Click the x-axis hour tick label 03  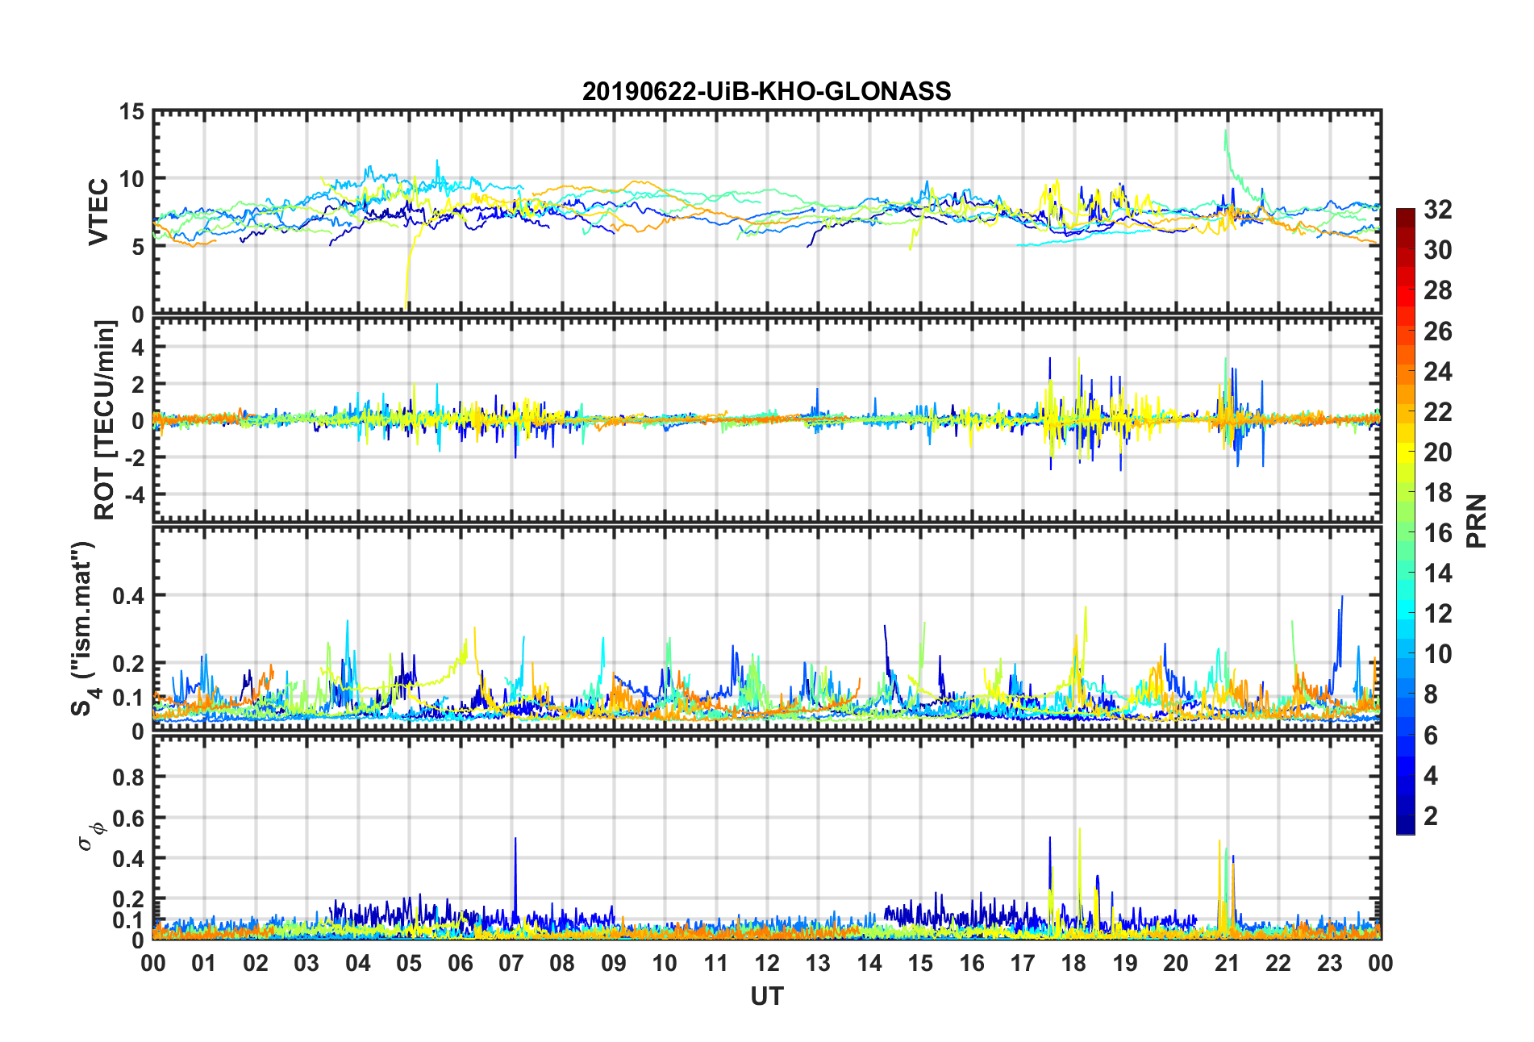pyautogui.click(x=306, y=963)
